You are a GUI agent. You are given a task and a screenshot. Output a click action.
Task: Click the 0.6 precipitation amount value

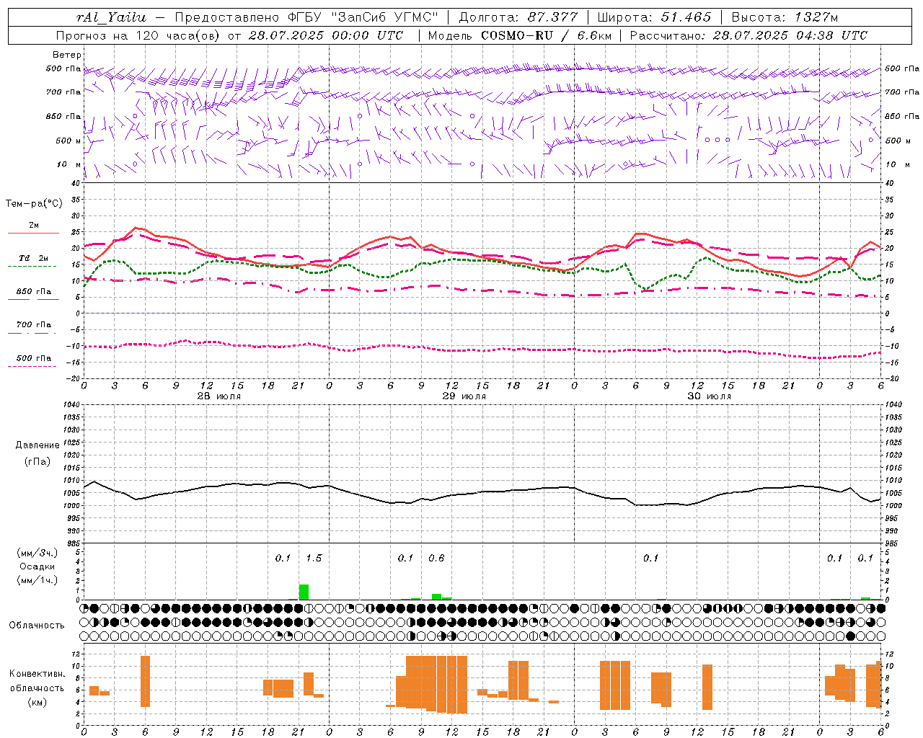pyautogui.click(x=436, y=559)
